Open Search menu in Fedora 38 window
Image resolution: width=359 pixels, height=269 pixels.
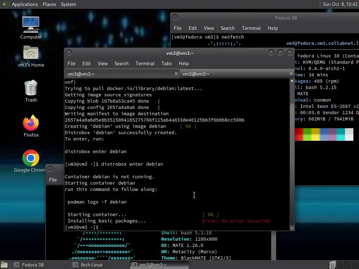(228, 28)
